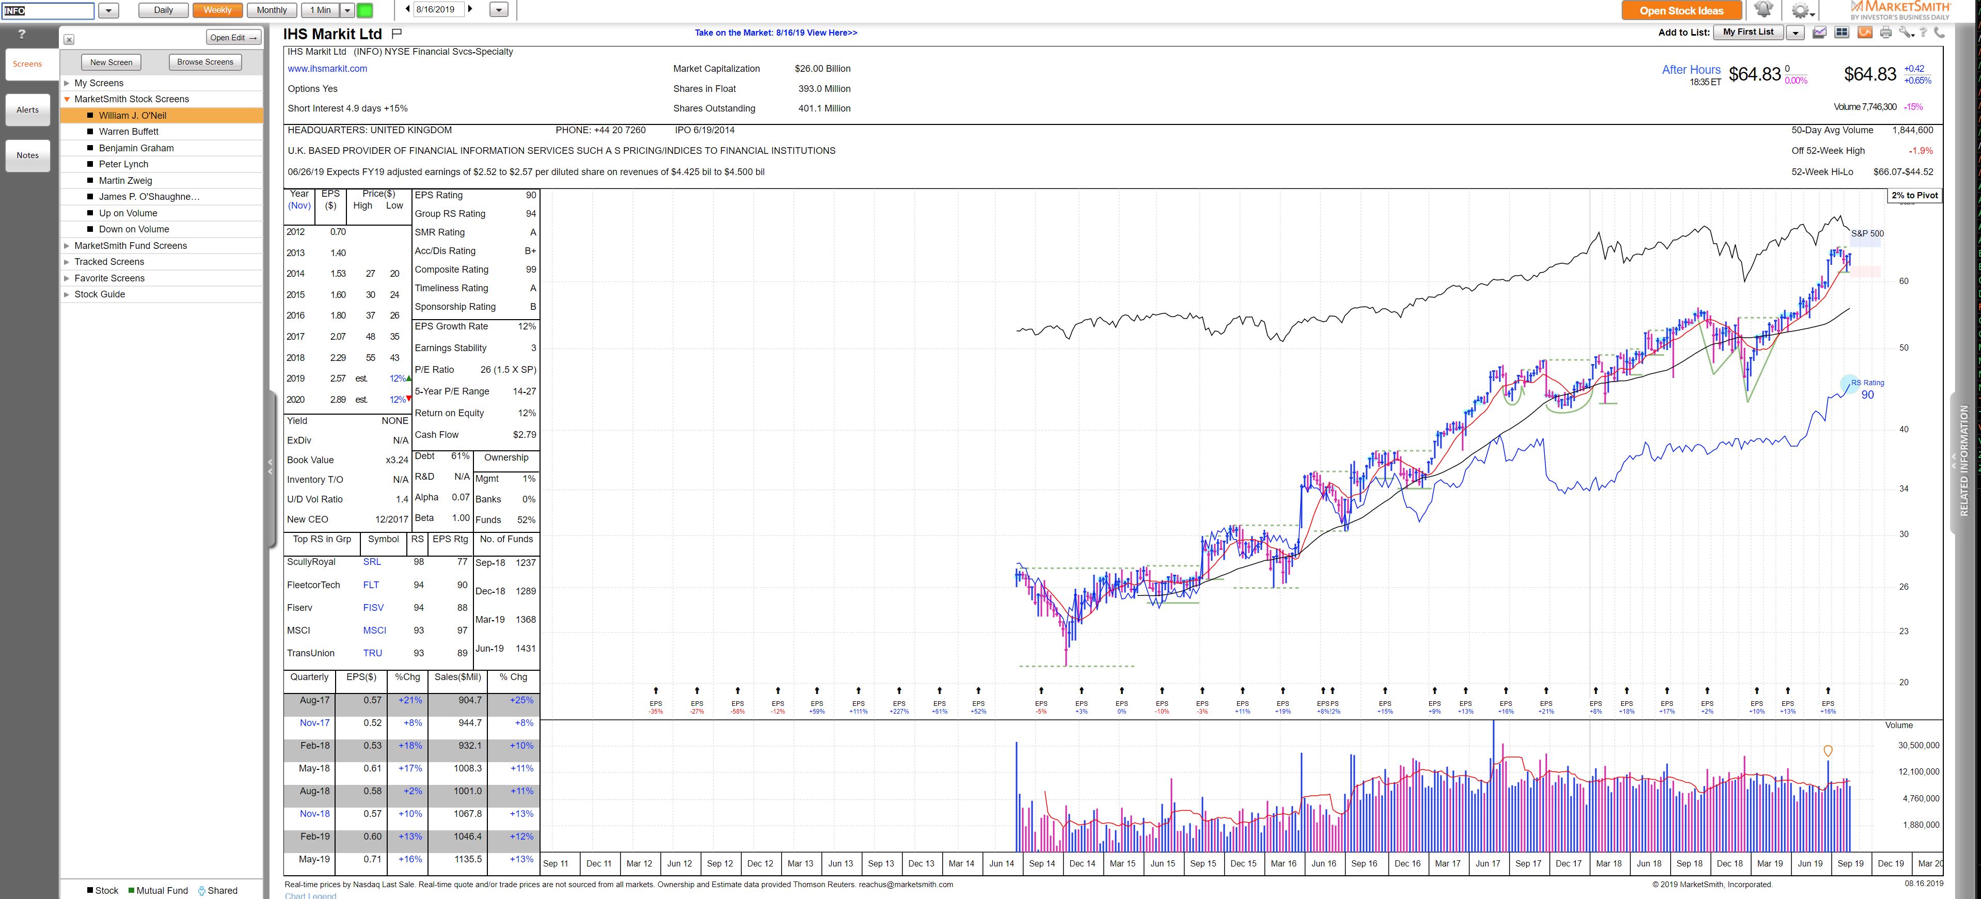1981x899 pixels.
Task: Open the www.ihsmarkit.com link
Action: (328, 69)
